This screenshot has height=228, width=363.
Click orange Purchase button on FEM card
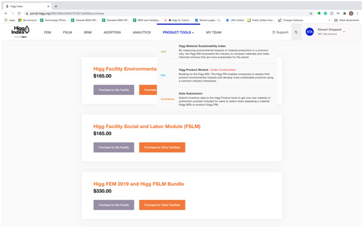(148, 90)
